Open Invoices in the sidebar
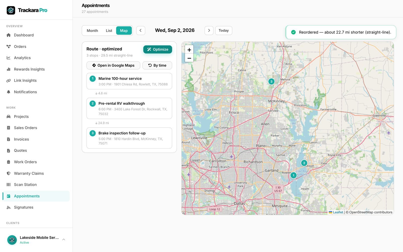Viewport: 403px width, 252px height. click(x=36, y=139)
